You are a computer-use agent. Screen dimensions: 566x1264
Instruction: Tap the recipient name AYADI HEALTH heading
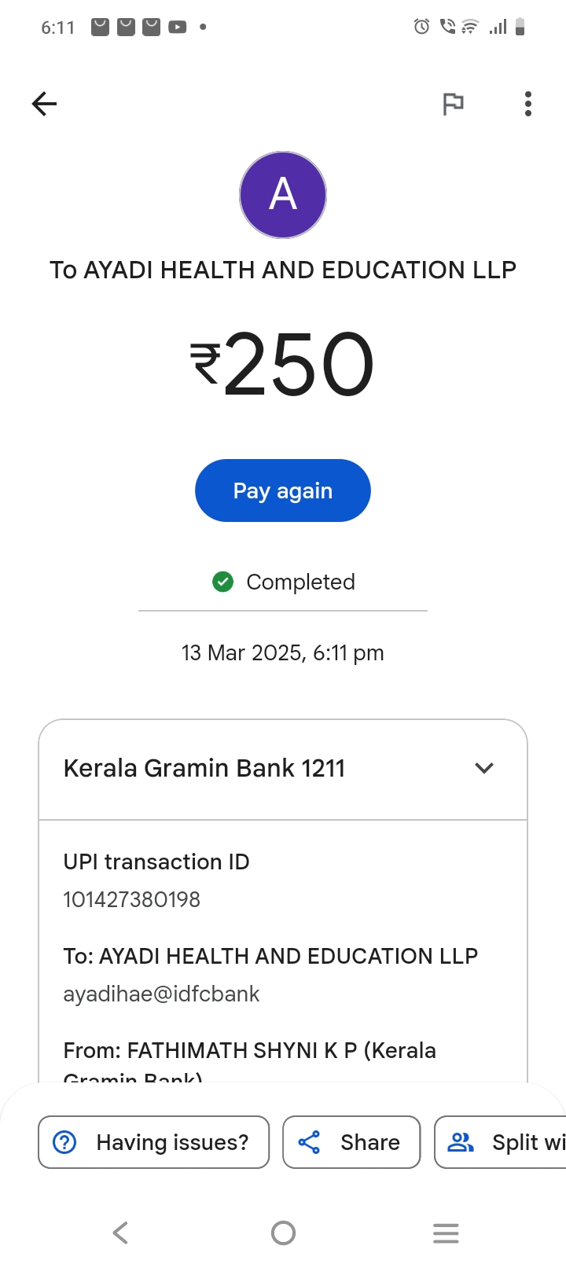click(283, 270)
